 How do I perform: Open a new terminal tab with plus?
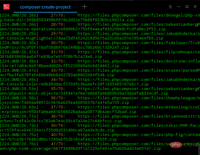click(x=84, y=7)
